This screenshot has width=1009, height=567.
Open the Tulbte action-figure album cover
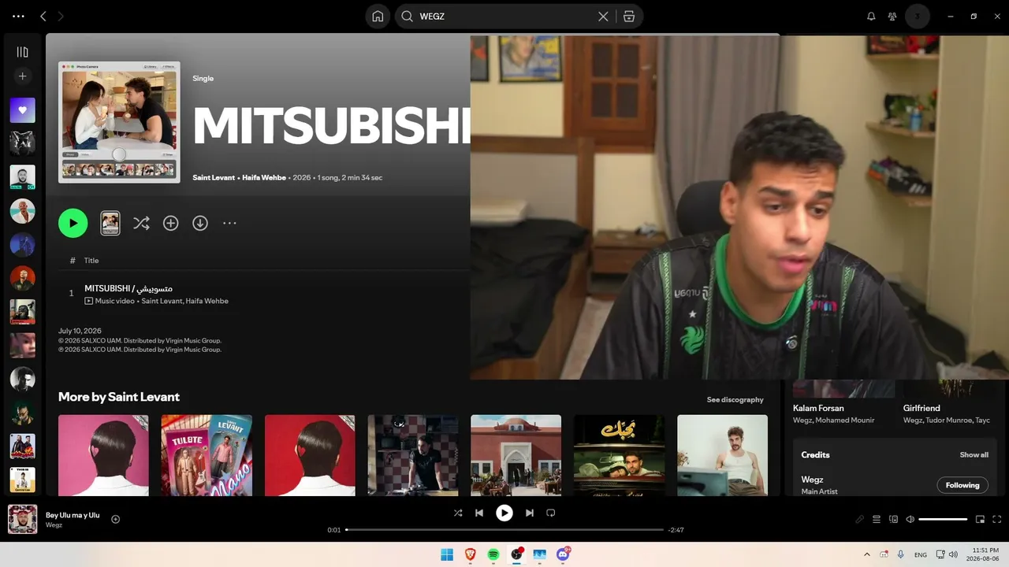pyautogui.click(x=207, y=455)
